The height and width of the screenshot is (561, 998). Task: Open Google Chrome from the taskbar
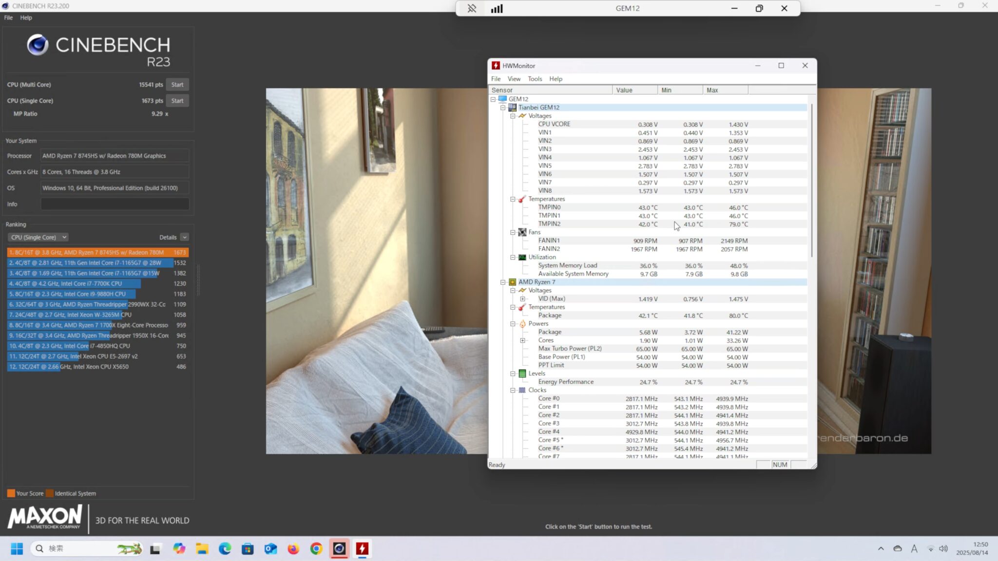pos(316,549)
